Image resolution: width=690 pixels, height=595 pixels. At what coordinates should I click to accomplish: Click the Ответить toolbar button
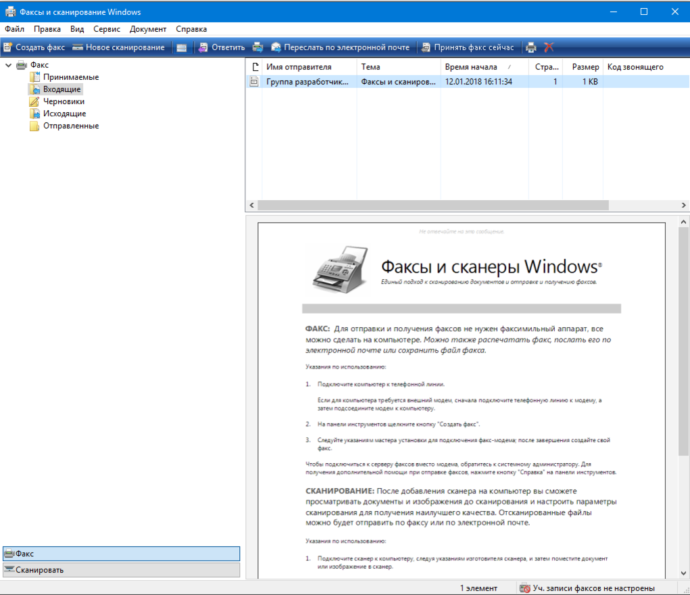point(222,47)
